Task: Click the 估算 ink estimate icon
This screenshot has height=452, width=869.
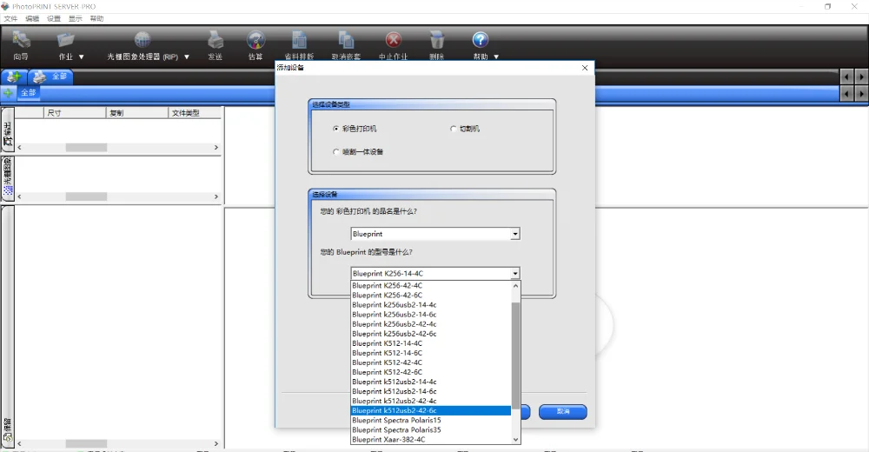Action: (x=255, y=40)
